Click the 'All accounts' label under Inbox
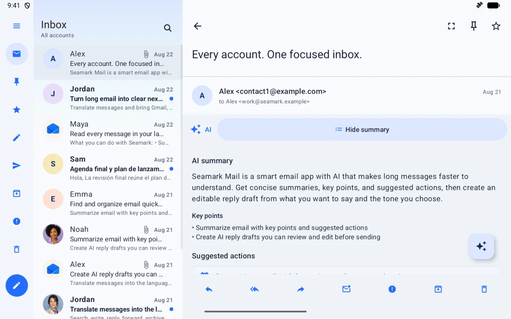This screenshot has width=511, height=319. coord(57,35)
